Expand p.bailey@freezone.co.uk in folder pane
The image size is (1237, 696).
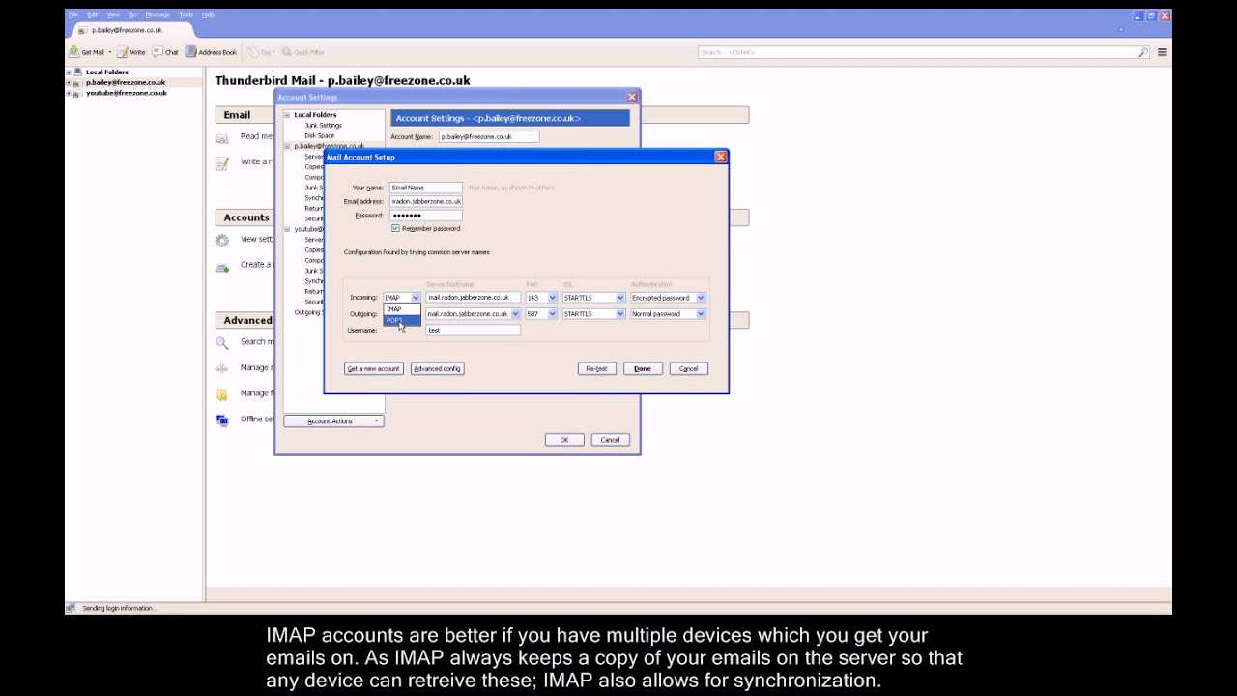[69, 83]
